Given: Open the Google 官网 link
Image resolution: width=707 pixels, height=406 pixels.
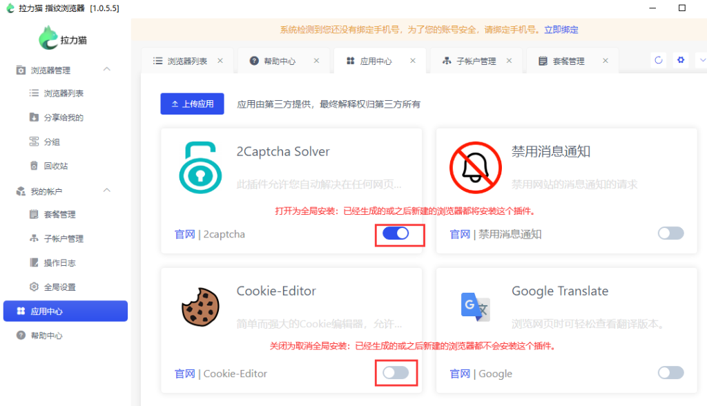Looking at the screenshot, I should [460, 374].
